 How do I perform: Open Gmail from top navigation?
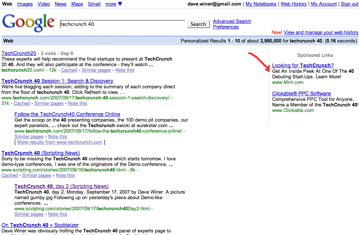coord(94,4)
